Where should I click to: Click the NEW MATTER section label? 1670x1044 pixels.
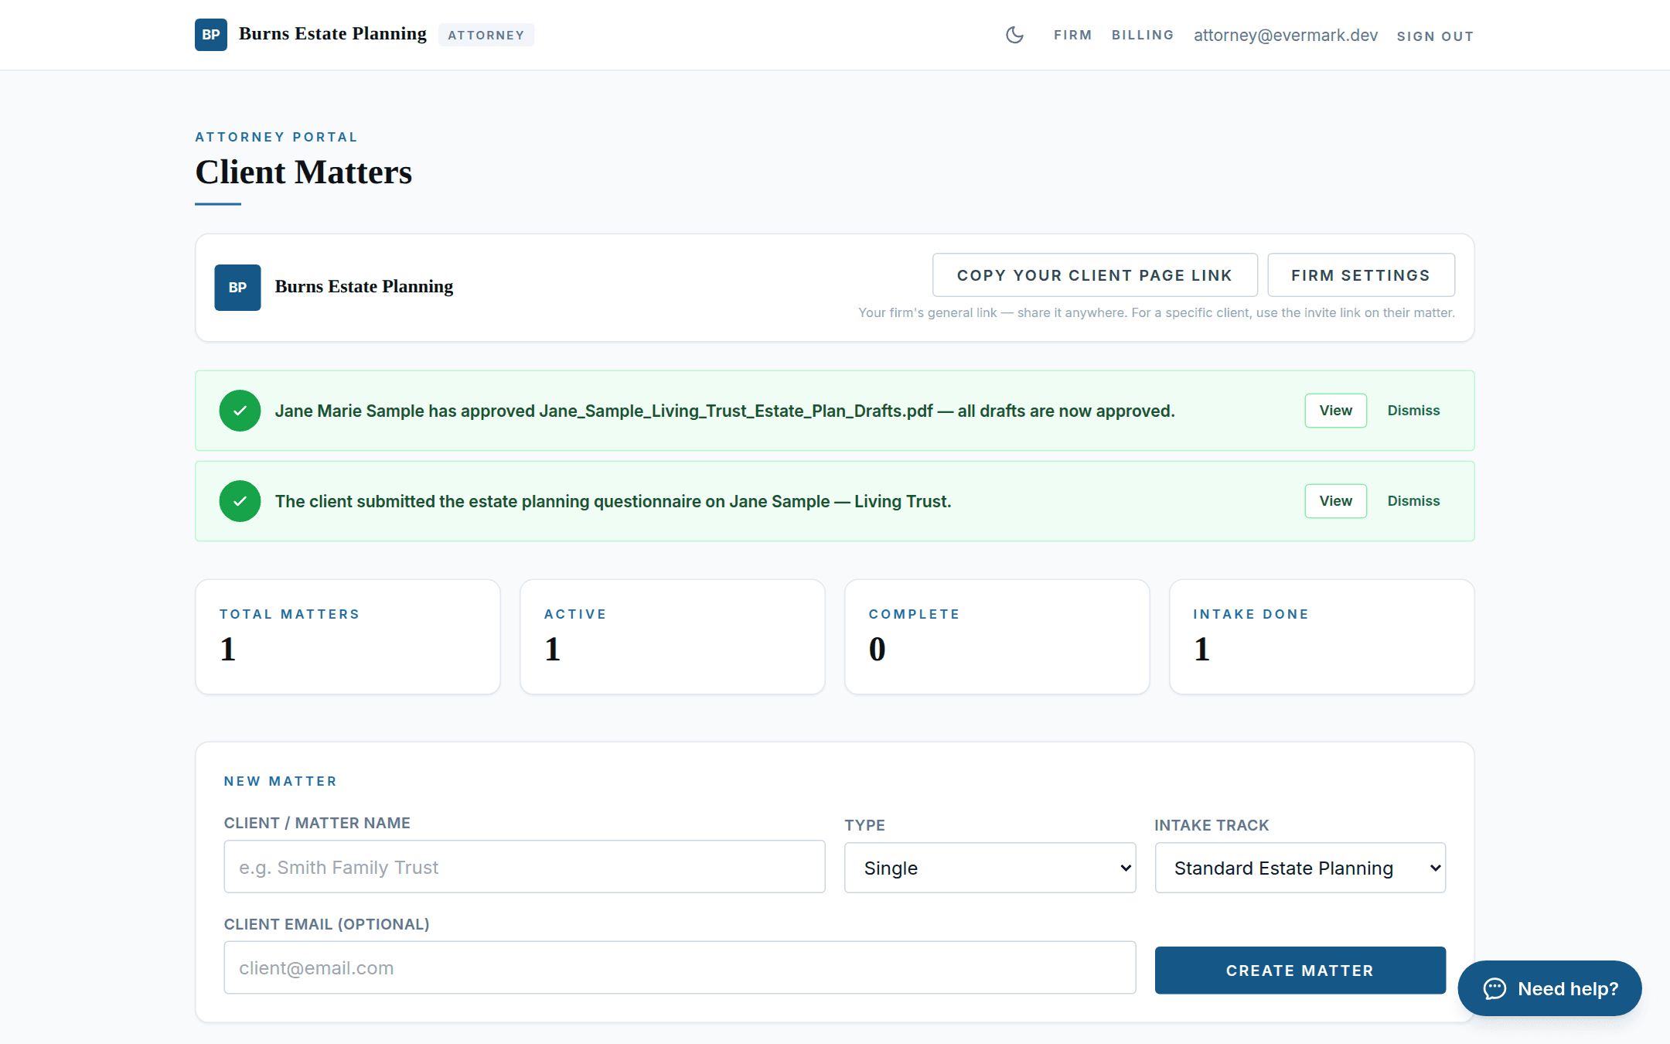click(280, 781)
